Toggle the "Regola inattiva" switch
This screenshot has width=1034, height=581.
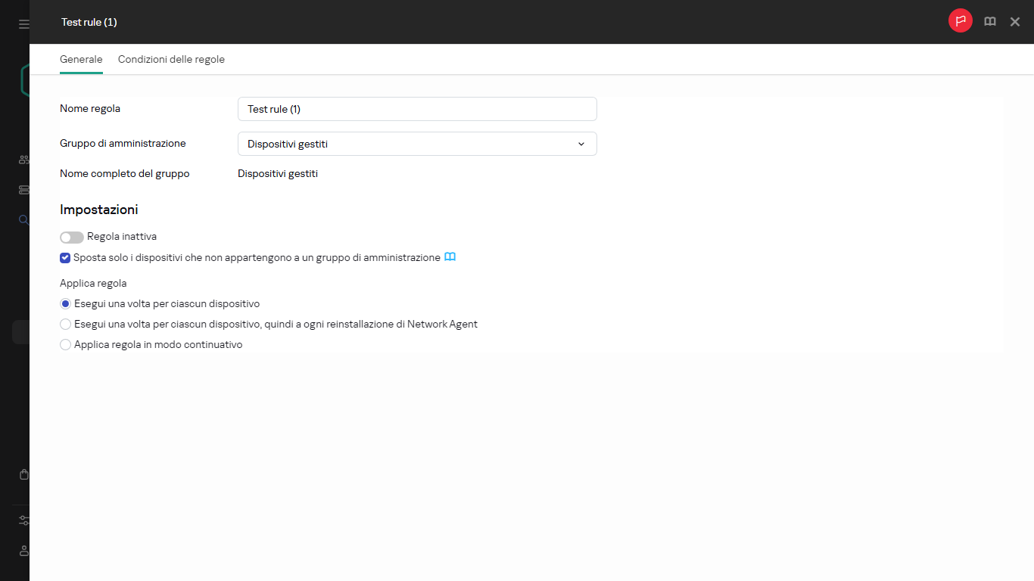pyautogui.click(x=72, y=238)
